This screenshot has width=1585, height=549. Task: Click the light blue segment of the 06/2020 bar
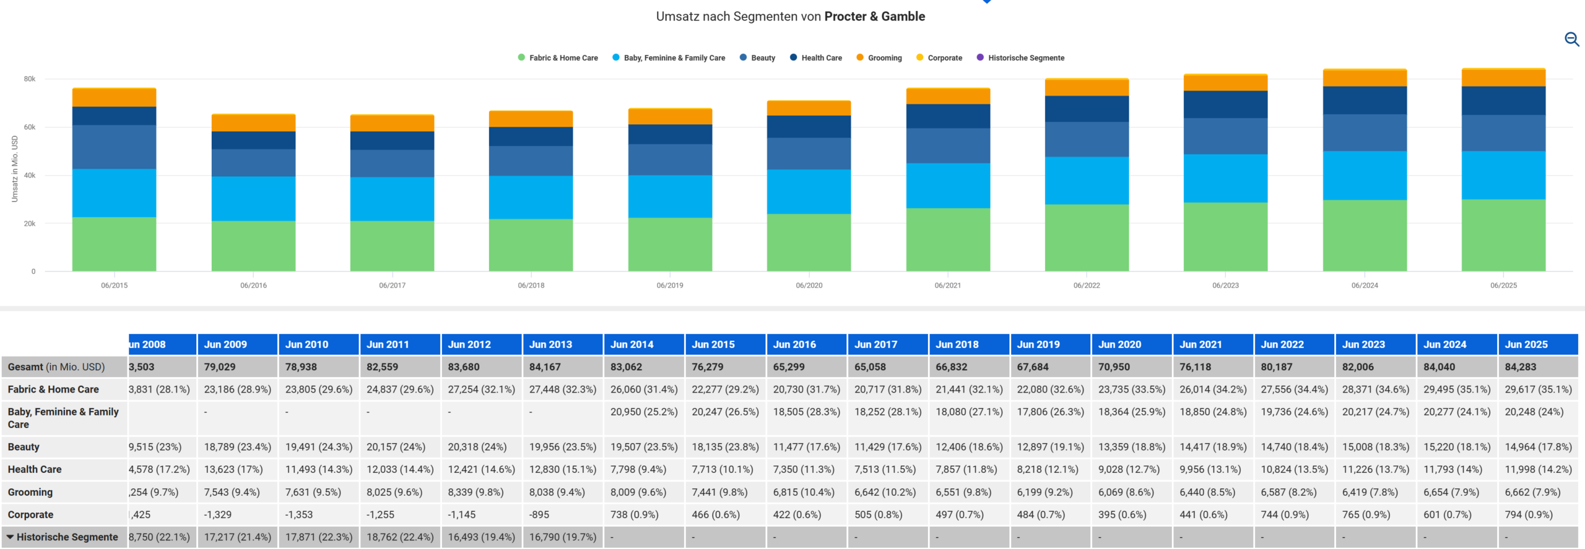click(x=809, y=192)
